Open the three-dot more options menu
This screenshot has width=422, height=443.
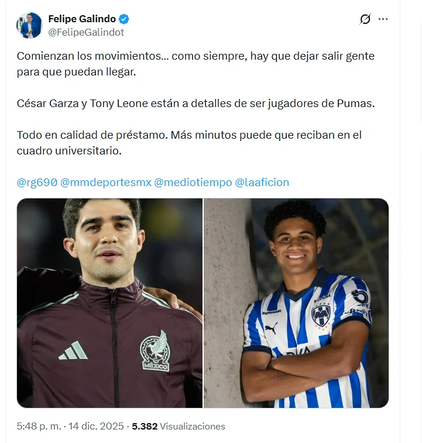pos(383,19)
